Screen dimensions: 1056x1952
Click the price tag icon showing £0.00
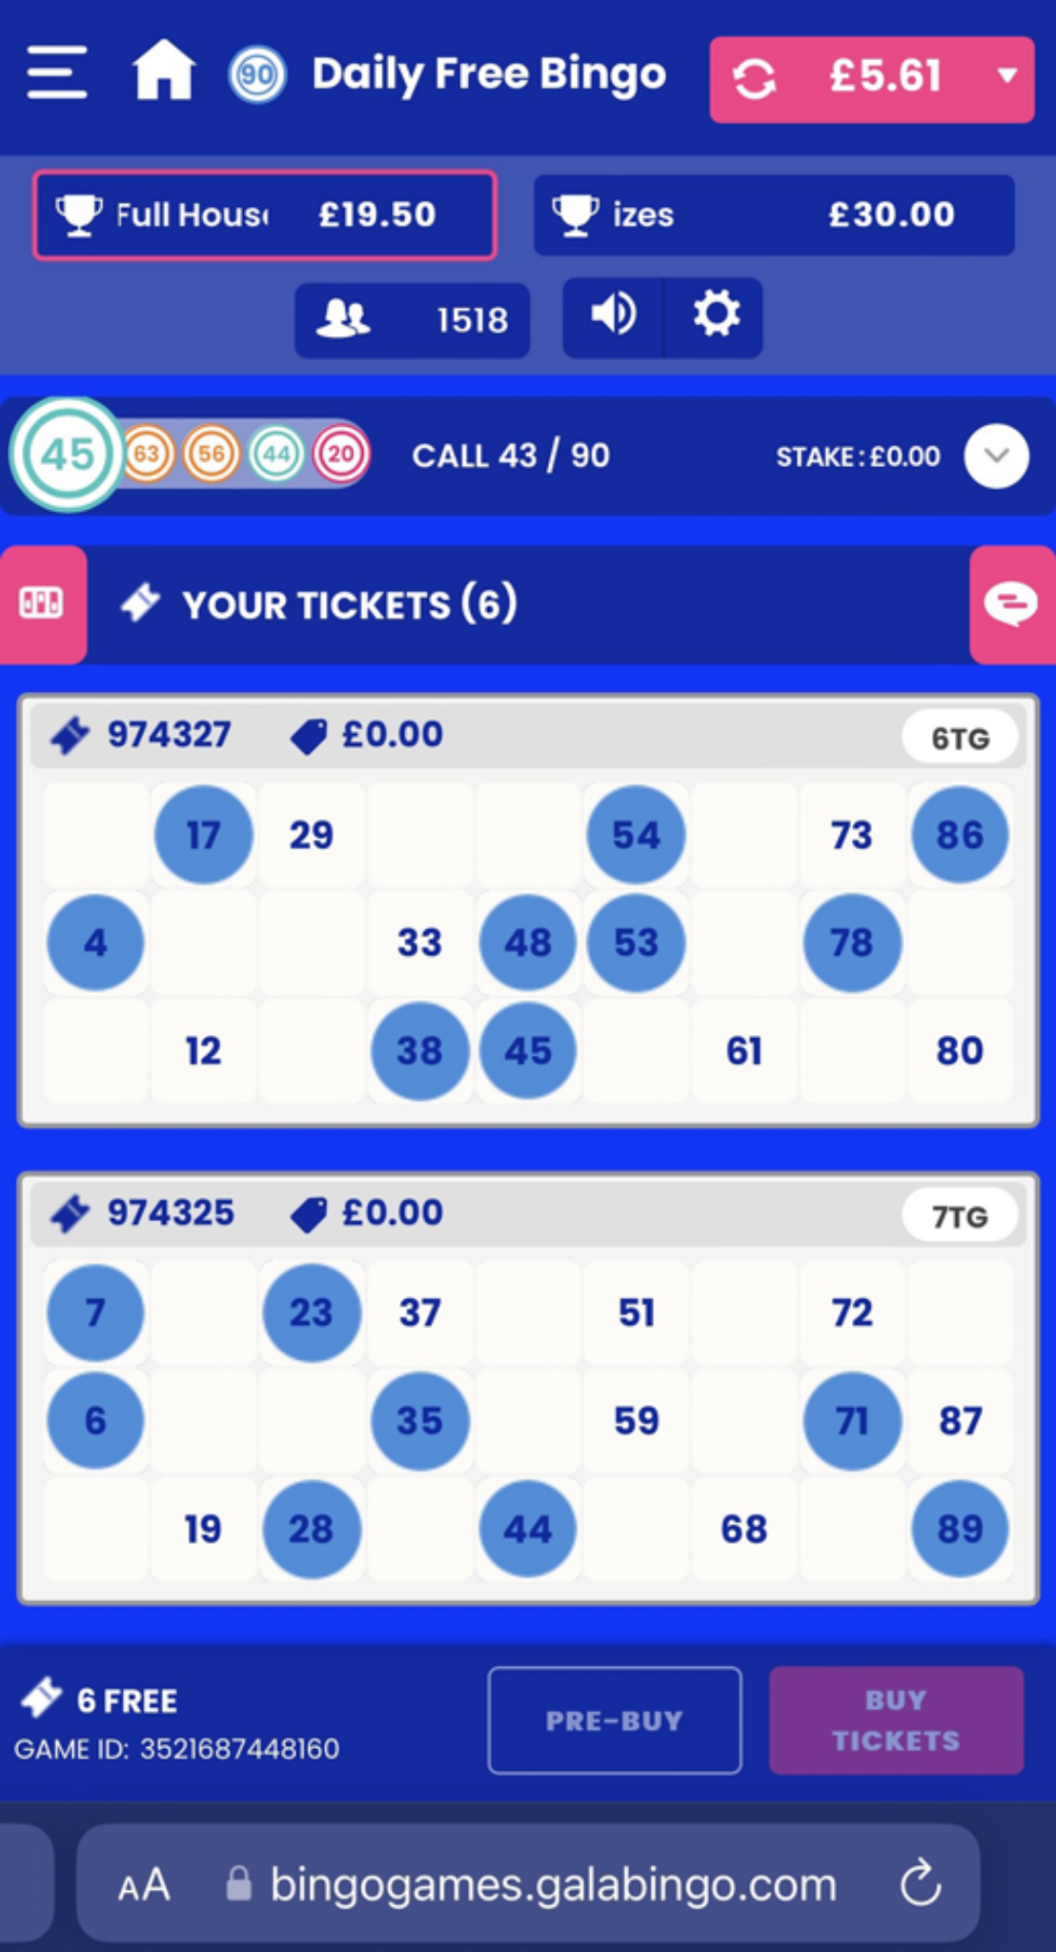(x=308, y=734)
